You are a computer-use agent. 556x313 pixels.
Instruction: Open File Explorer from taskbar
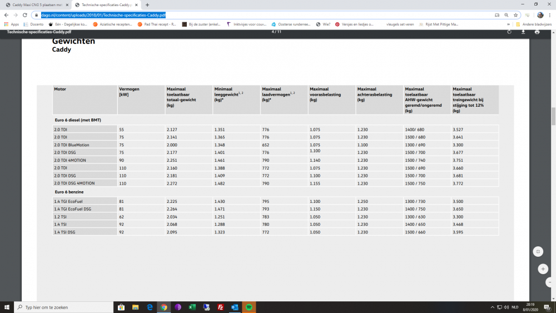pos(135,307)
